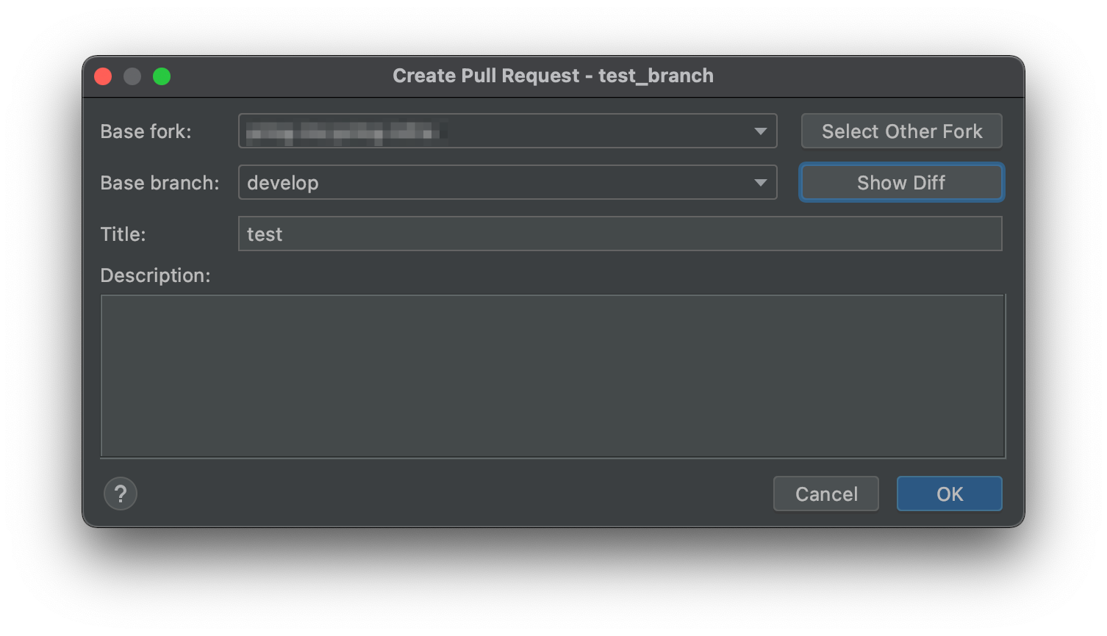Image resolution: width=1107 pixels, height=636 pixels.
Task: Open the help question mark icon
Action: [121, 494]
